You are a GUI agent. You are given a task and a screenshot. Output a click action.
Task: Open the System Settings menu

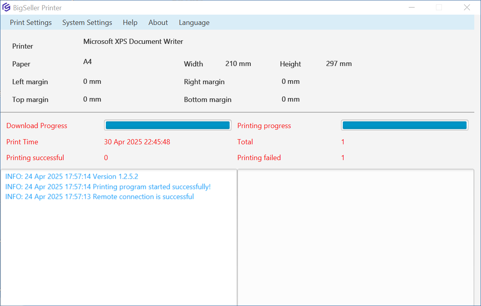coord(87,23)
